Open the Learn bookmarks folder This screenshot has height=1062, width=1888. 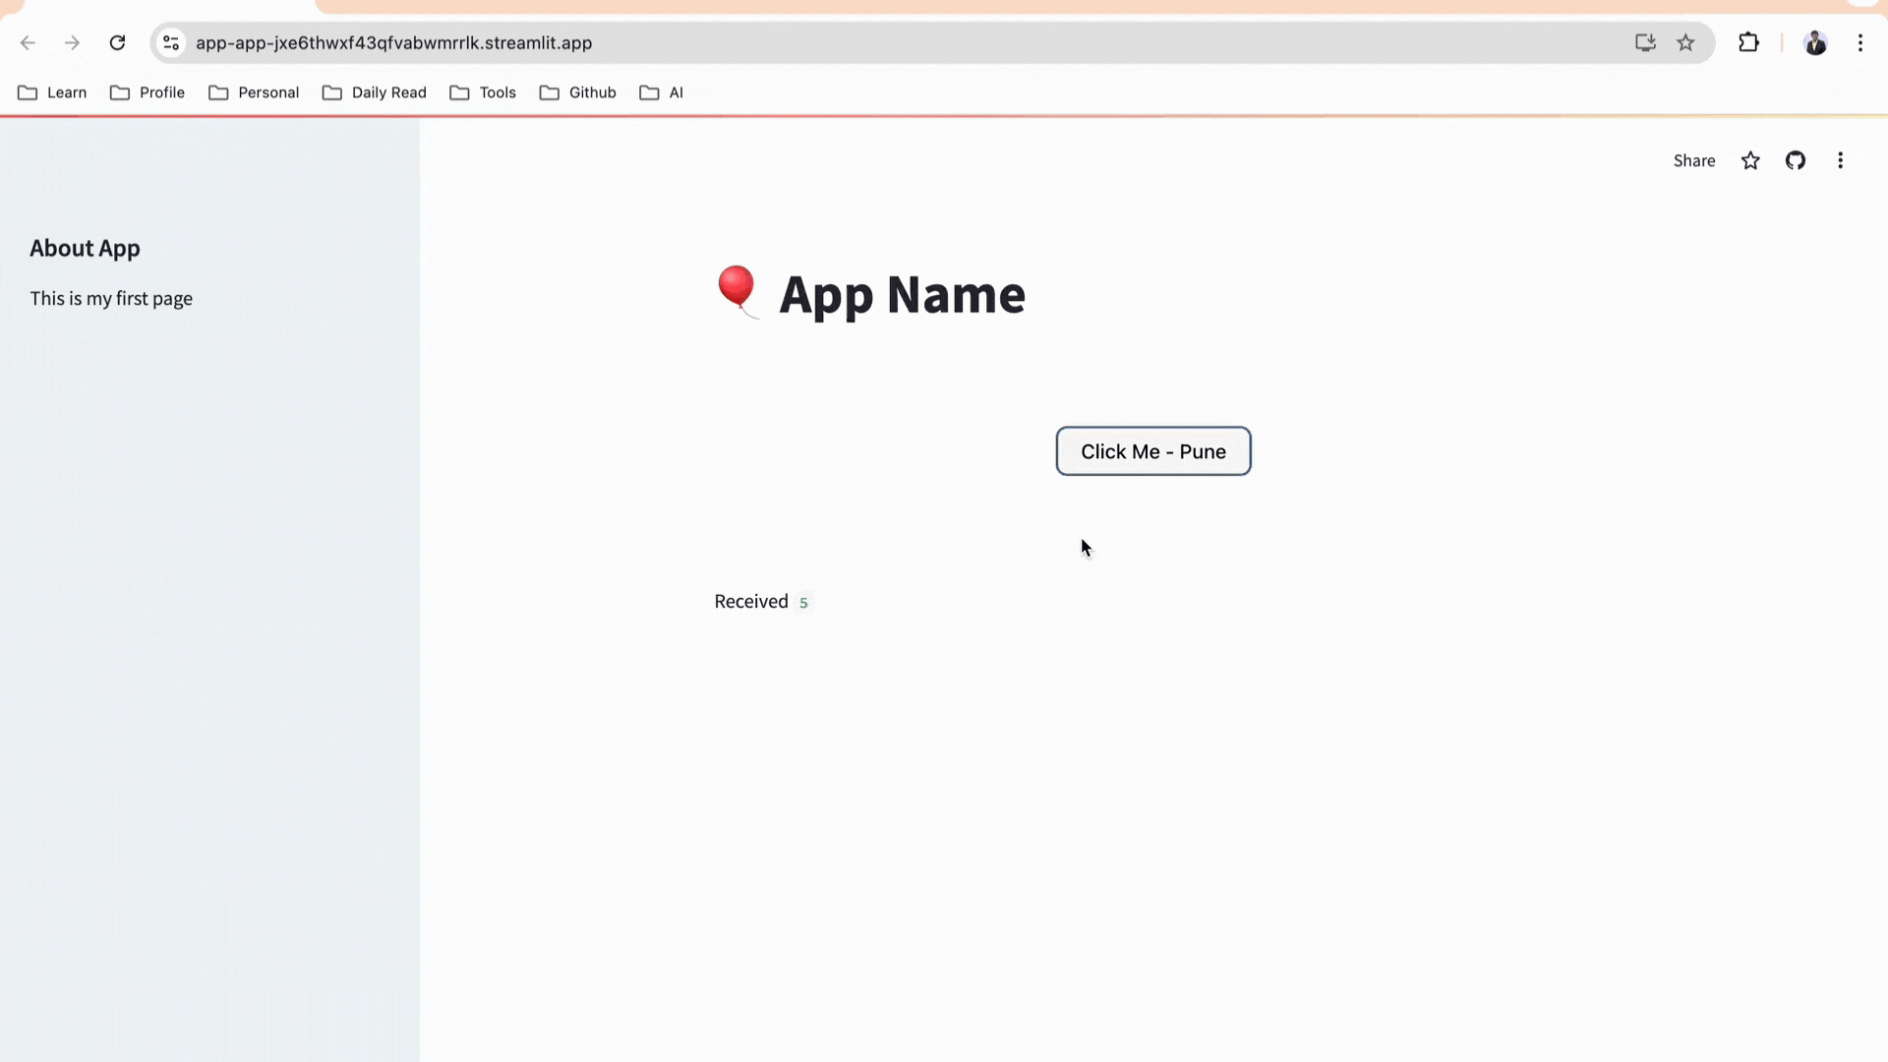tap(52, 91)
